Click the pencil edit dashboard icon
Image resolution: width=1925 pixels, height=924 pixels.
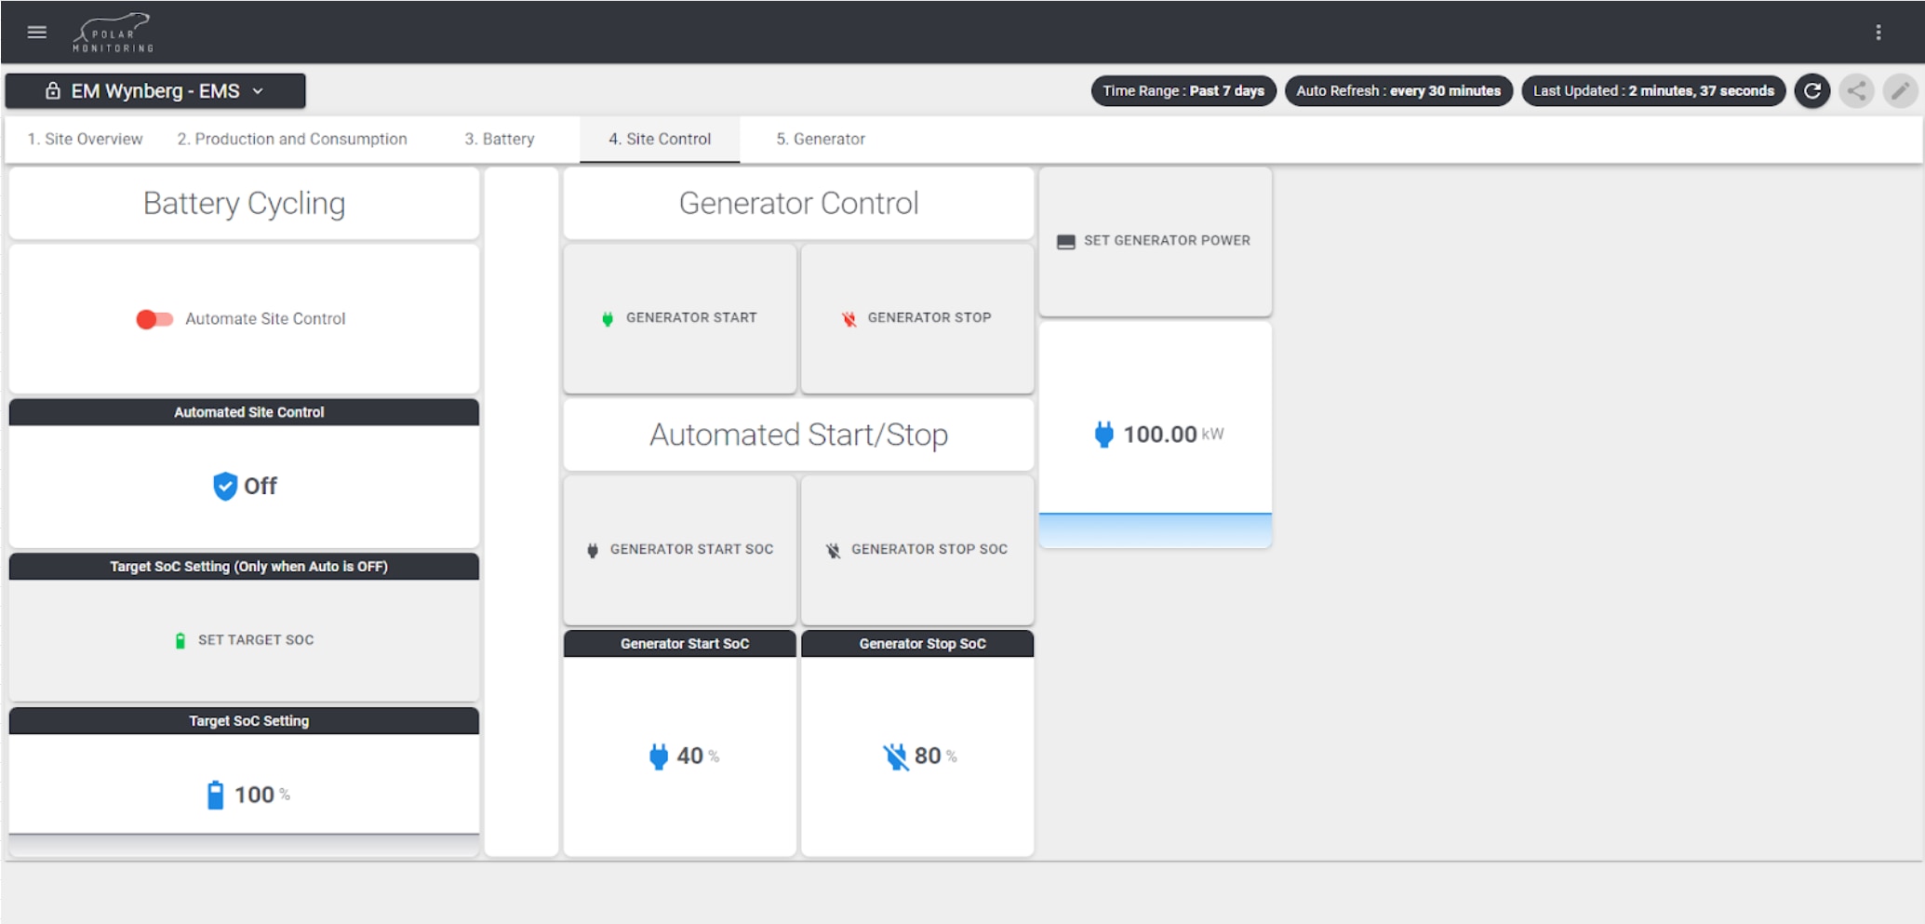point(1900,91)
